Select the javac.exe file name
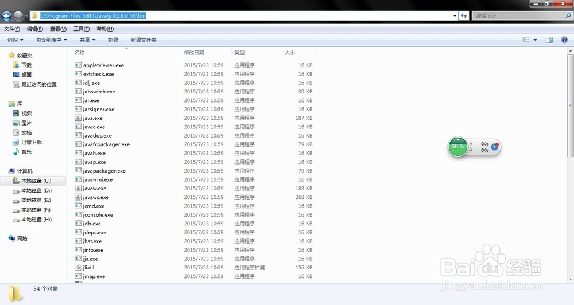This screenshot has height=305, width=574. click(94, 127)
